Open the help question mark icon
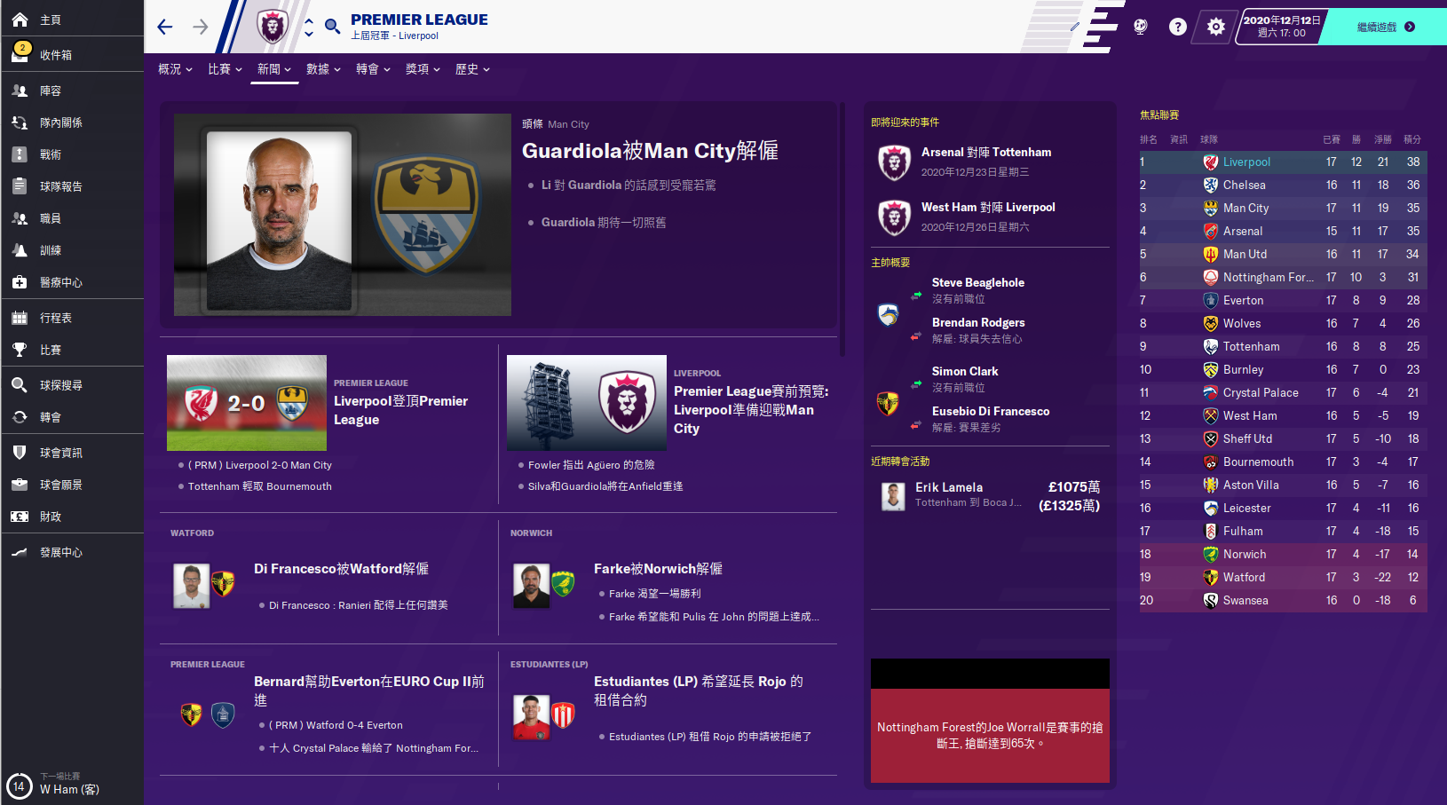 (1177, 27)
